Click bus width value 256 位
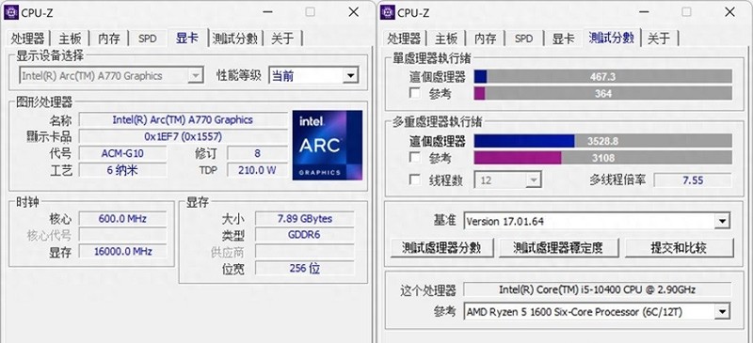Screen dimensions: 753x343 point(304,268)
